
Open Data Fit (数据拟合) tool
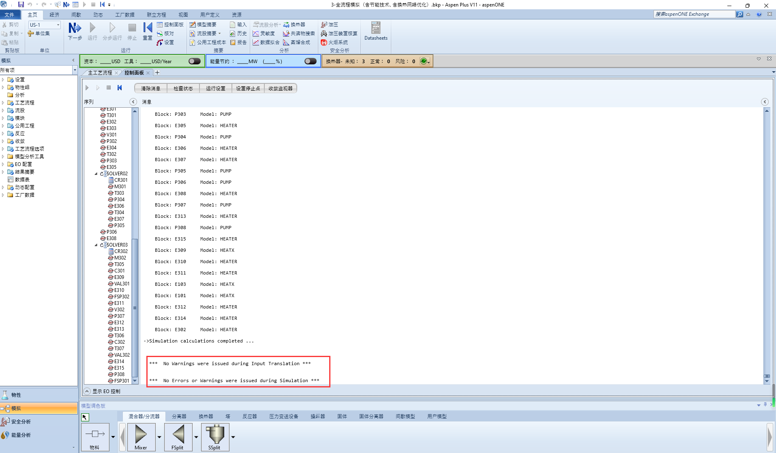tap(266, 43)
